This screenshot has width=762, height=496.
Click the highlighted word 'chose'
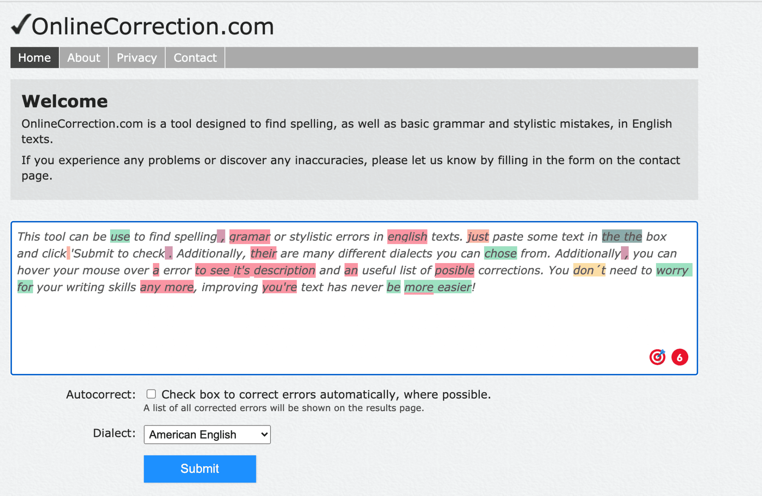(500, 253)
